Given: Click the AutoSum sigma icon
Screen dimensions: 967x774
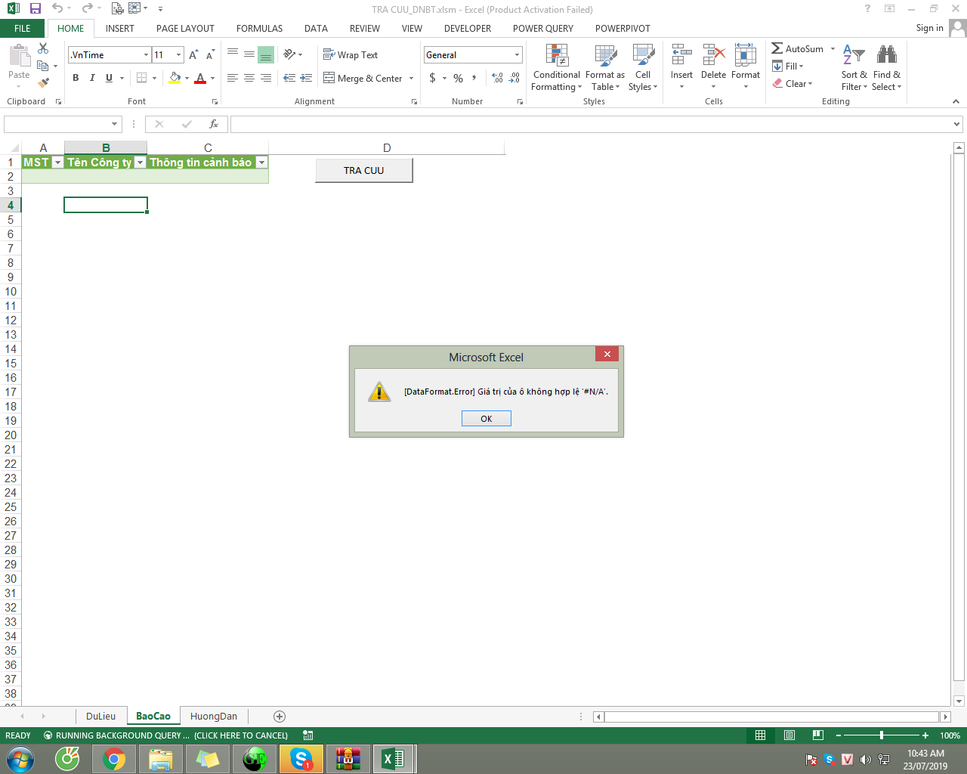Looking at the screenshot, I should 777,48.
